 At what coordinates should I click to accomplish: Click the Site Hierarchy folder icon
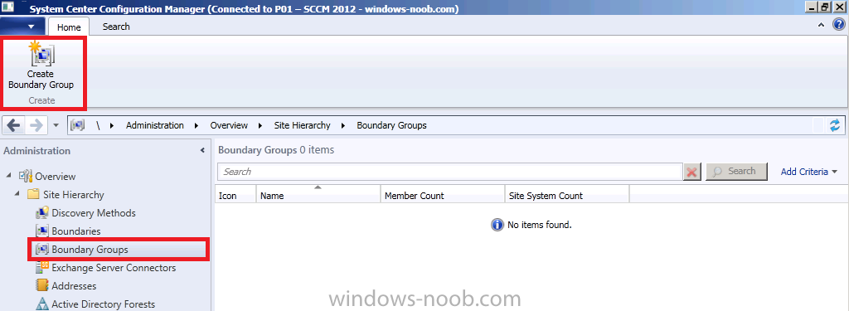[34, 194]
